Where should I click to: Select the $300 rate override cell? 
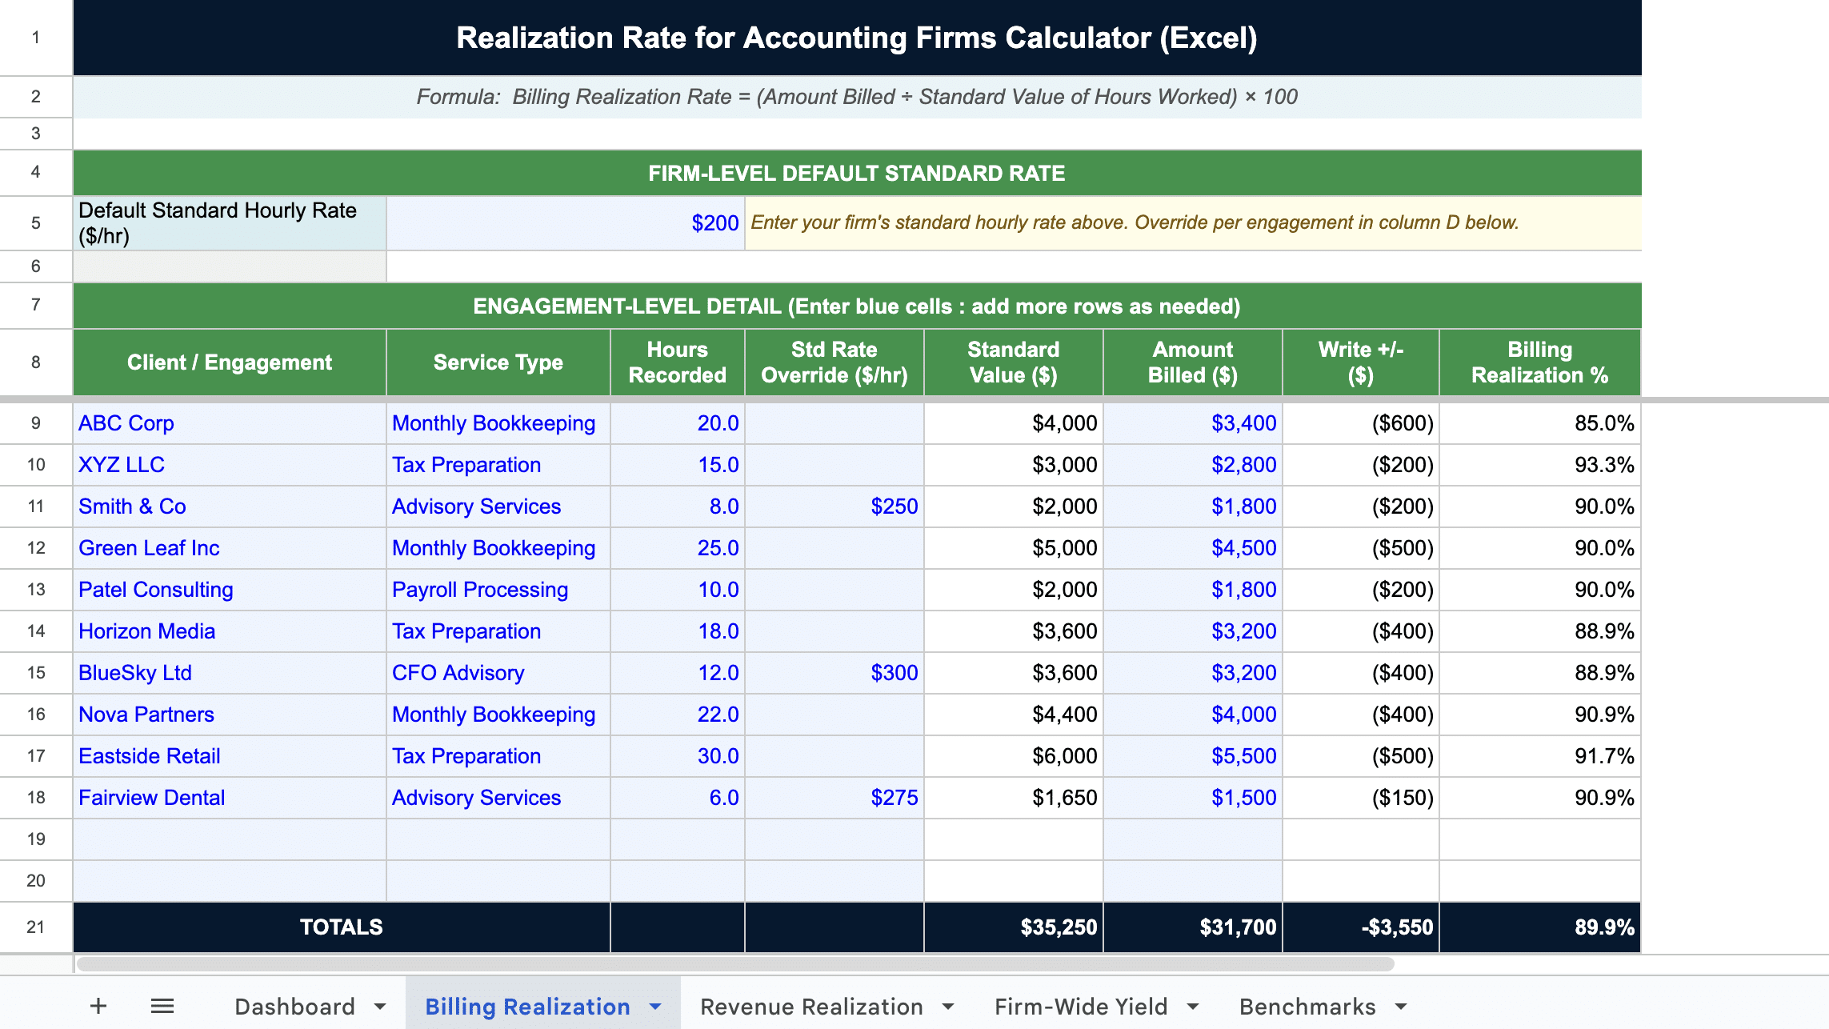point(834,673)
